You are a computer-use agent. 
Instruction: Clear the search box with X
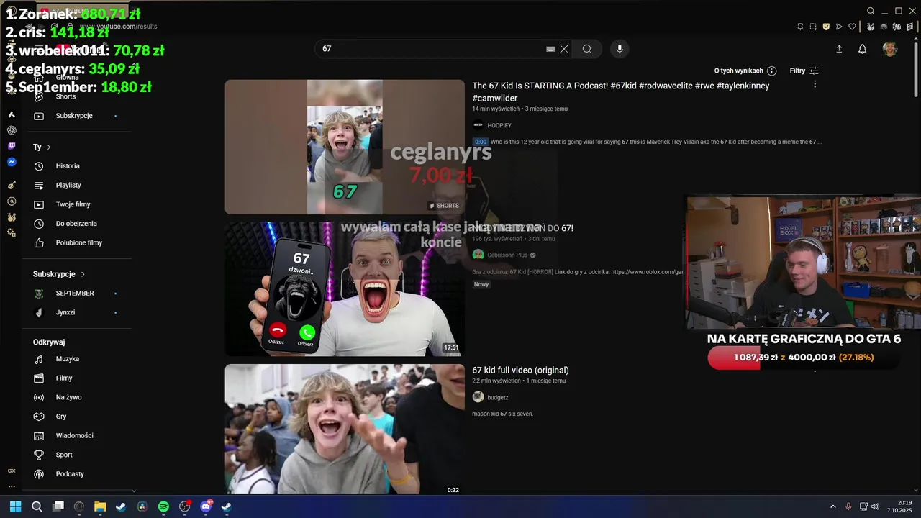(x=564, y=49)
